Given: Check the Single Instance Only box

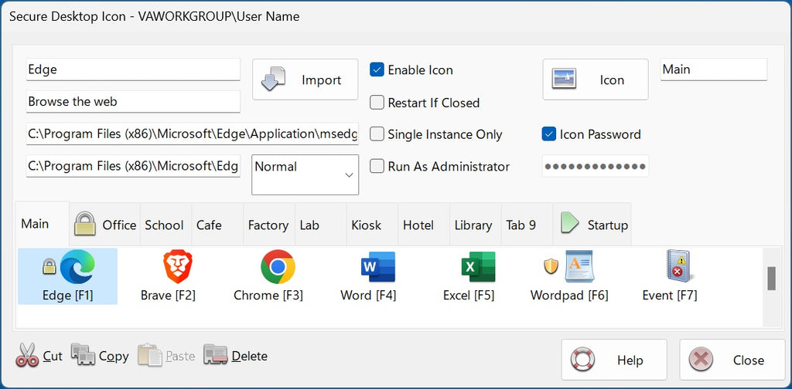Looking at the screenshot, I should click(x=377, y=134).
